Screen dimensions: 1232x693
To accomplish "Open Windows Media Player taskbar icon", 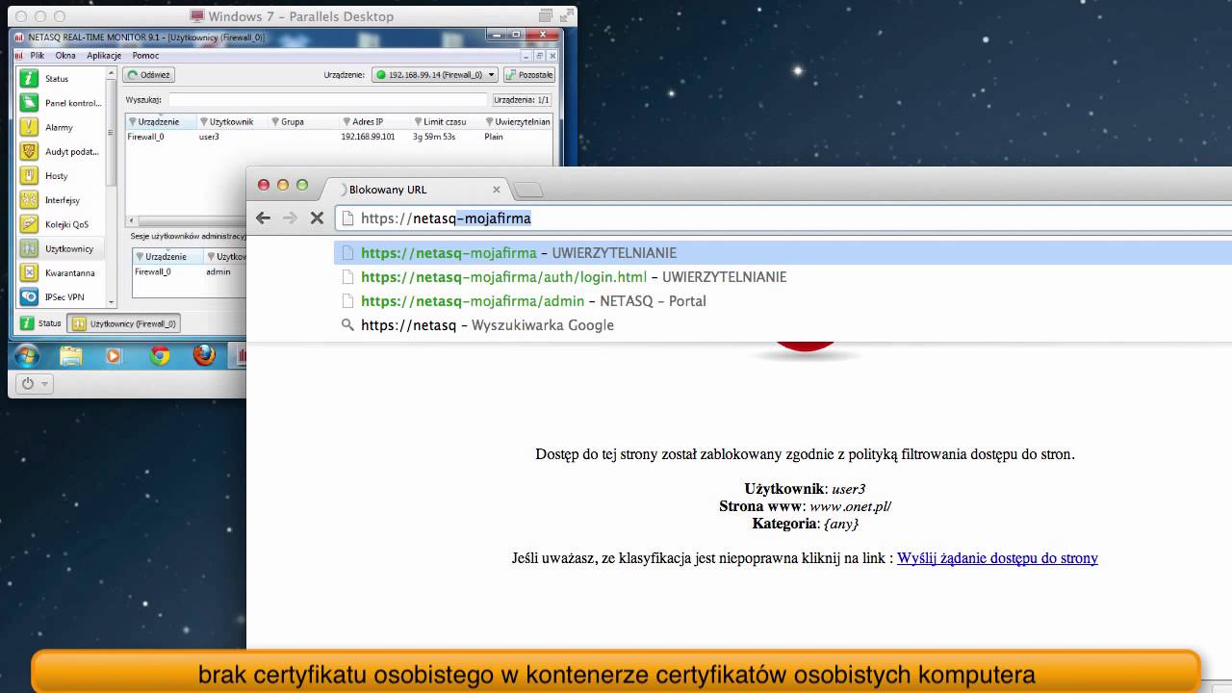I will (x=114, y=355).
